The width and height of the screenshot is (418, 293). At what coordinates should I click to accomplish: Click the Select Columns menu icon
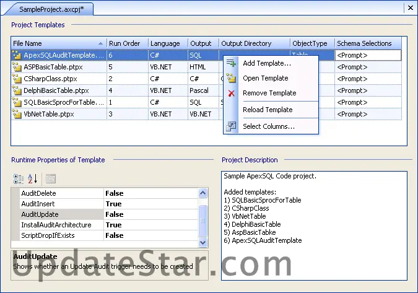231,126
